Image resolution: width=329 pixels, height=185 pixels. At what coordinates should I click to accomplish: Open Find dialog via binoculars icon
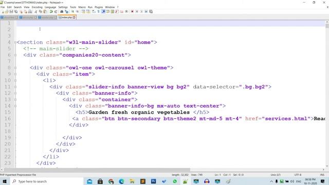[x=62, y=11]
